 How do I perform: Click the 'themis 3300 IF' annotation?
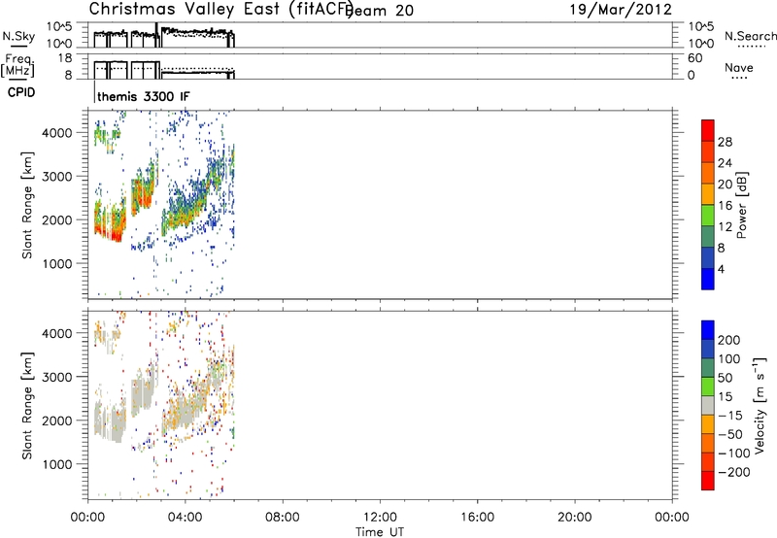coord(143,96)
